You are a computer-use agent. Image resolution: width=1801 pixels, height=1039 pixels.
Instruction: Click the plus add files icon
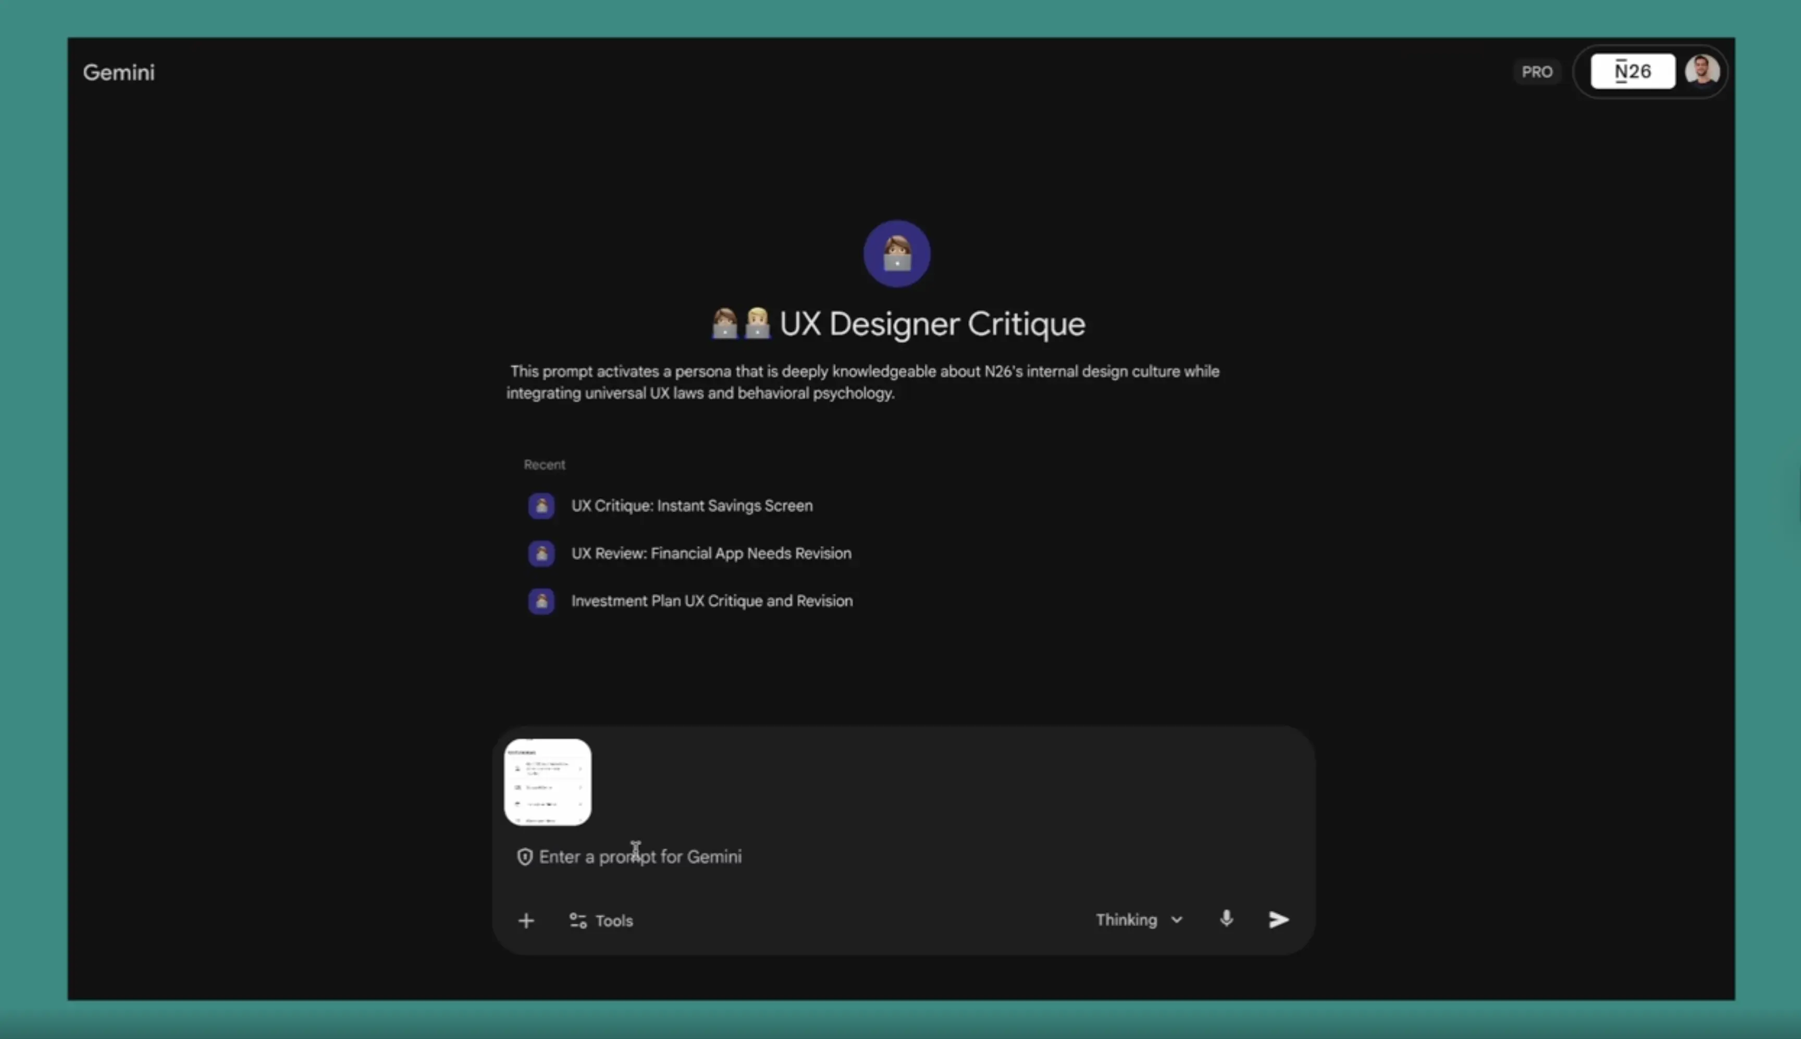[x=526, y=921]
